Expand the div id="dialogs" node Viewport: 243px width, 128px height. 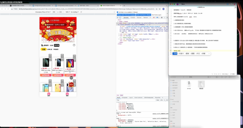(119, 36)
